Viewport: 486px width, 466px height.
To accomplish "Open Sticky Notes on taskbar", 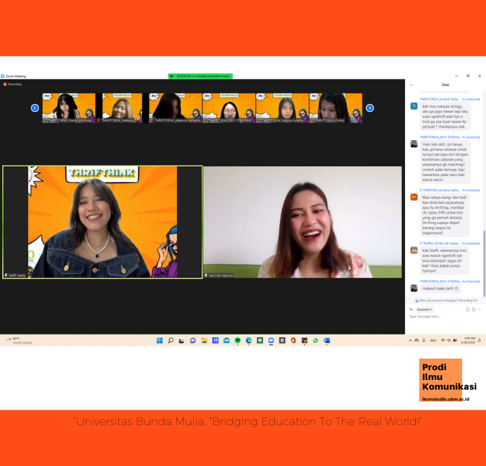I will tap(305, 340).
